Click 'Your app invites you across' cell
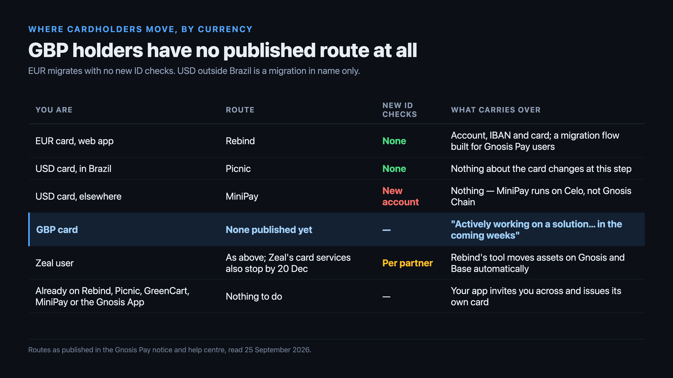 click(536, 296)
